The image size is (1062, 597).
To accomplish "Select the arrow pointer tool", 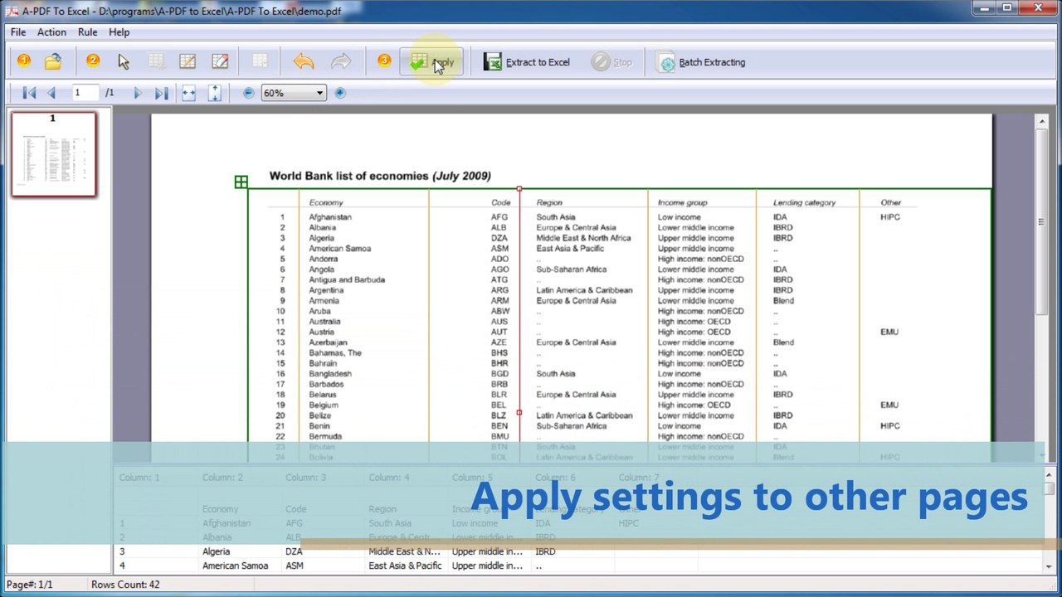I will (124, 61).
